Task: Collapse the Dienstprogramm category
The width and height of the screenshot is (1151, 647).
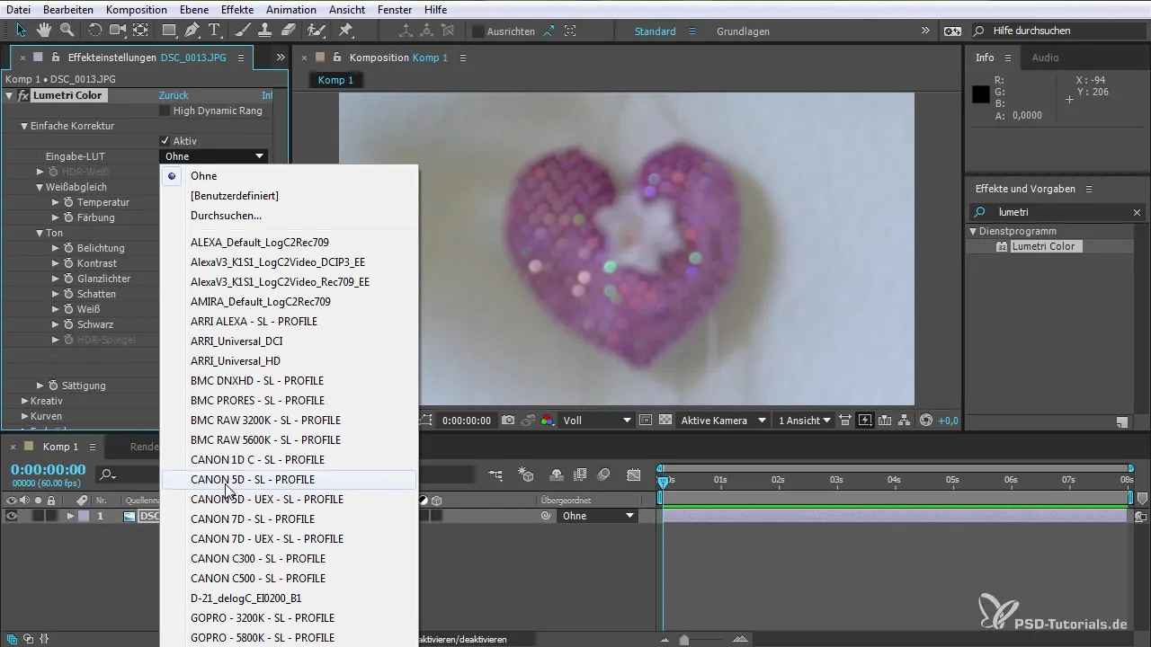Action: 973,231
